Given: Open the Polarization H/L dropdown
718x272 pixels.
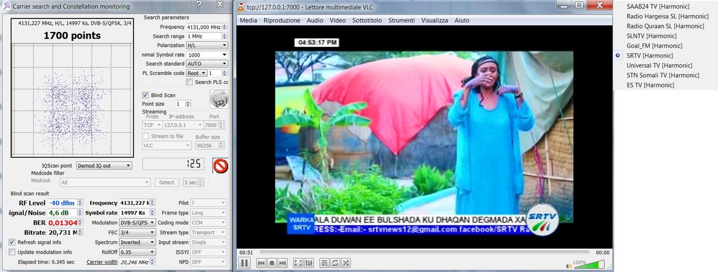Looking at the screenshot, I should 207,45.
